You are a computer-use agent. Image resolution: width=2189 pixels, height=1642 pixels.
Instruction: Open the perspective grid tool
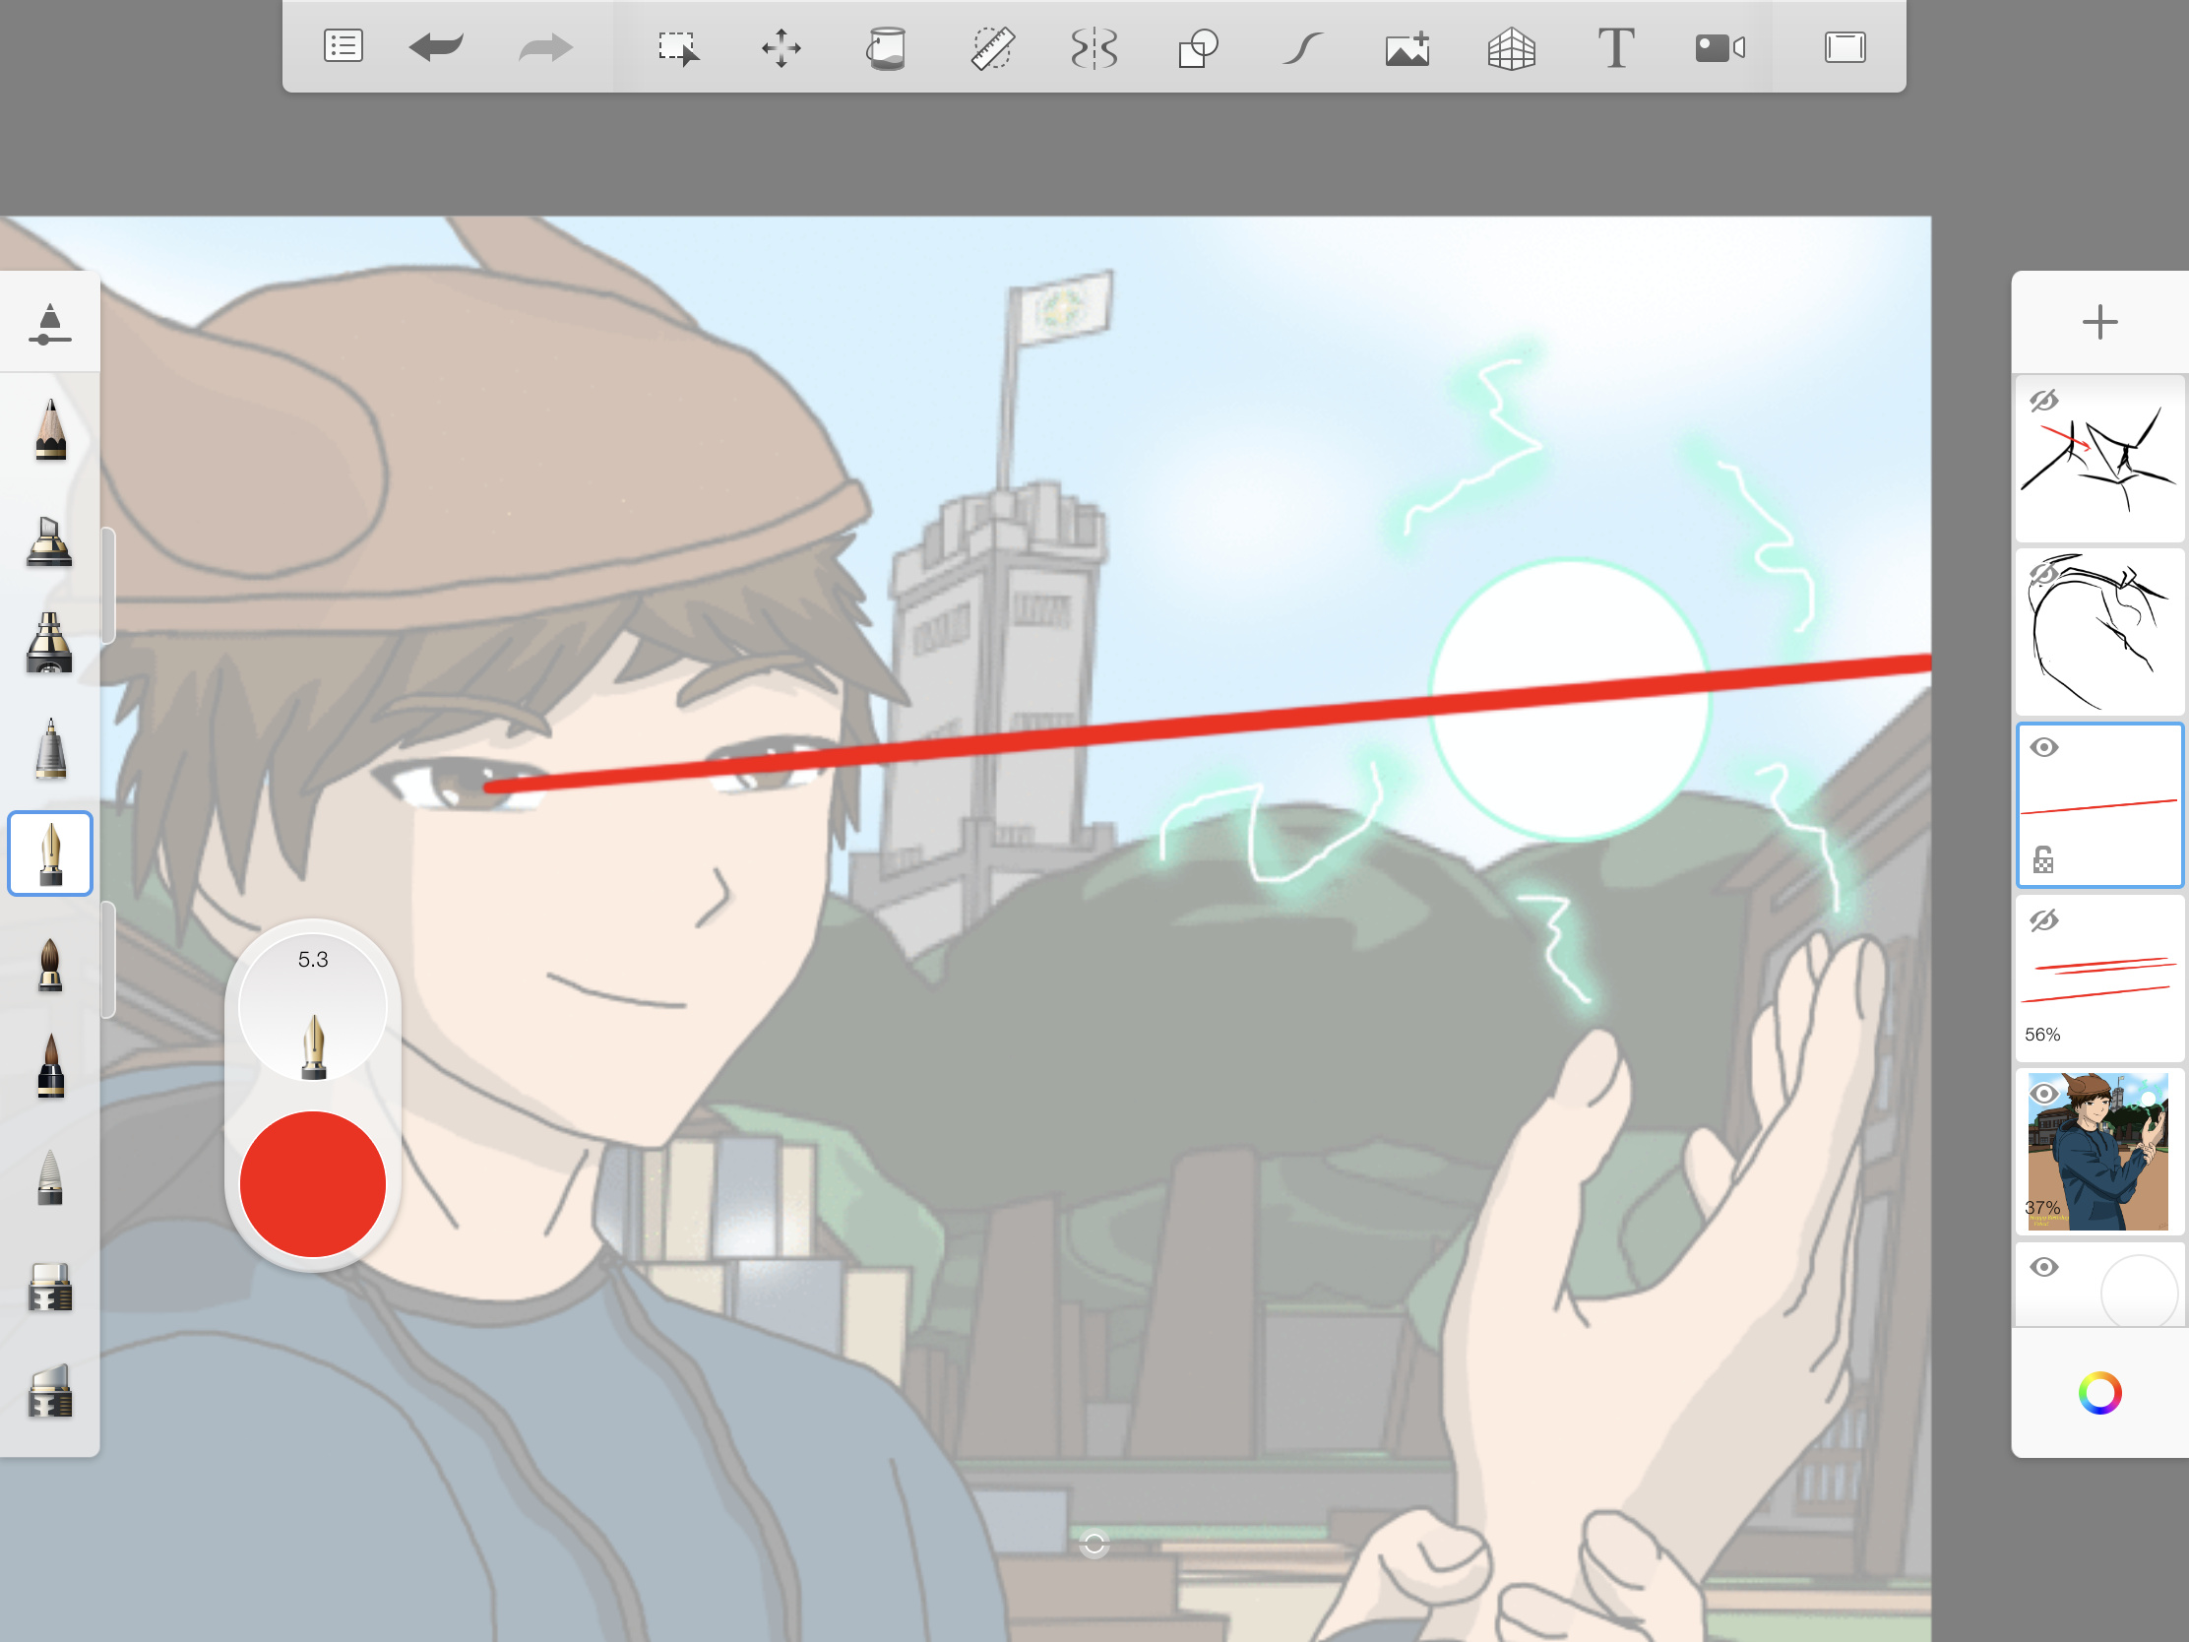click(1511, 47)
